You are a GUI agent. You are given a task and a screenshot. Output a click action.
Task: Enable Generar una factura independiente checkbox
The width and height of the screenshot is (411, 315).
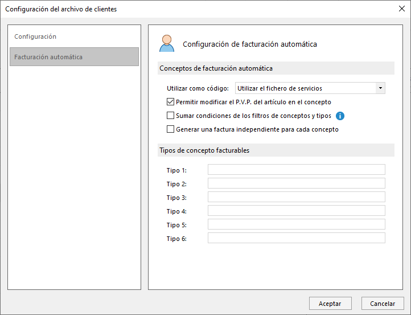170,129
